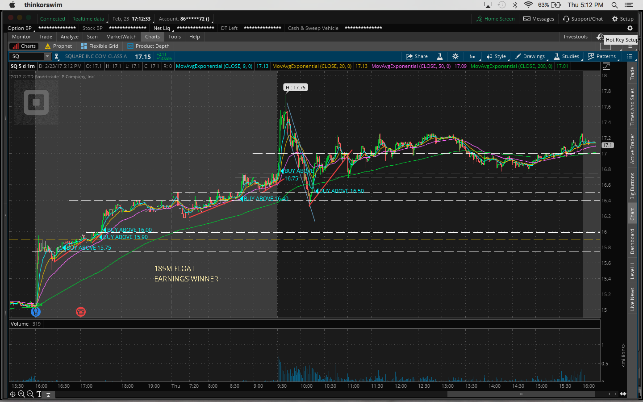The width and height of the screenshot is (643, 402).
Task: Switch to the MarketWatch tab
Action: pos(121,37)
